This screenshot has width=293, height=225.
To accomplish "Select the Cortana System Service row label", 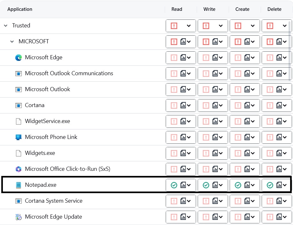I will (53, 201).
